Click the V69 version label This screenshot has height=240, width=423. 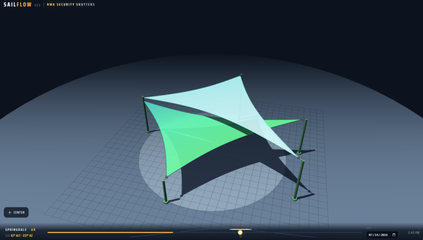[37, 5]
